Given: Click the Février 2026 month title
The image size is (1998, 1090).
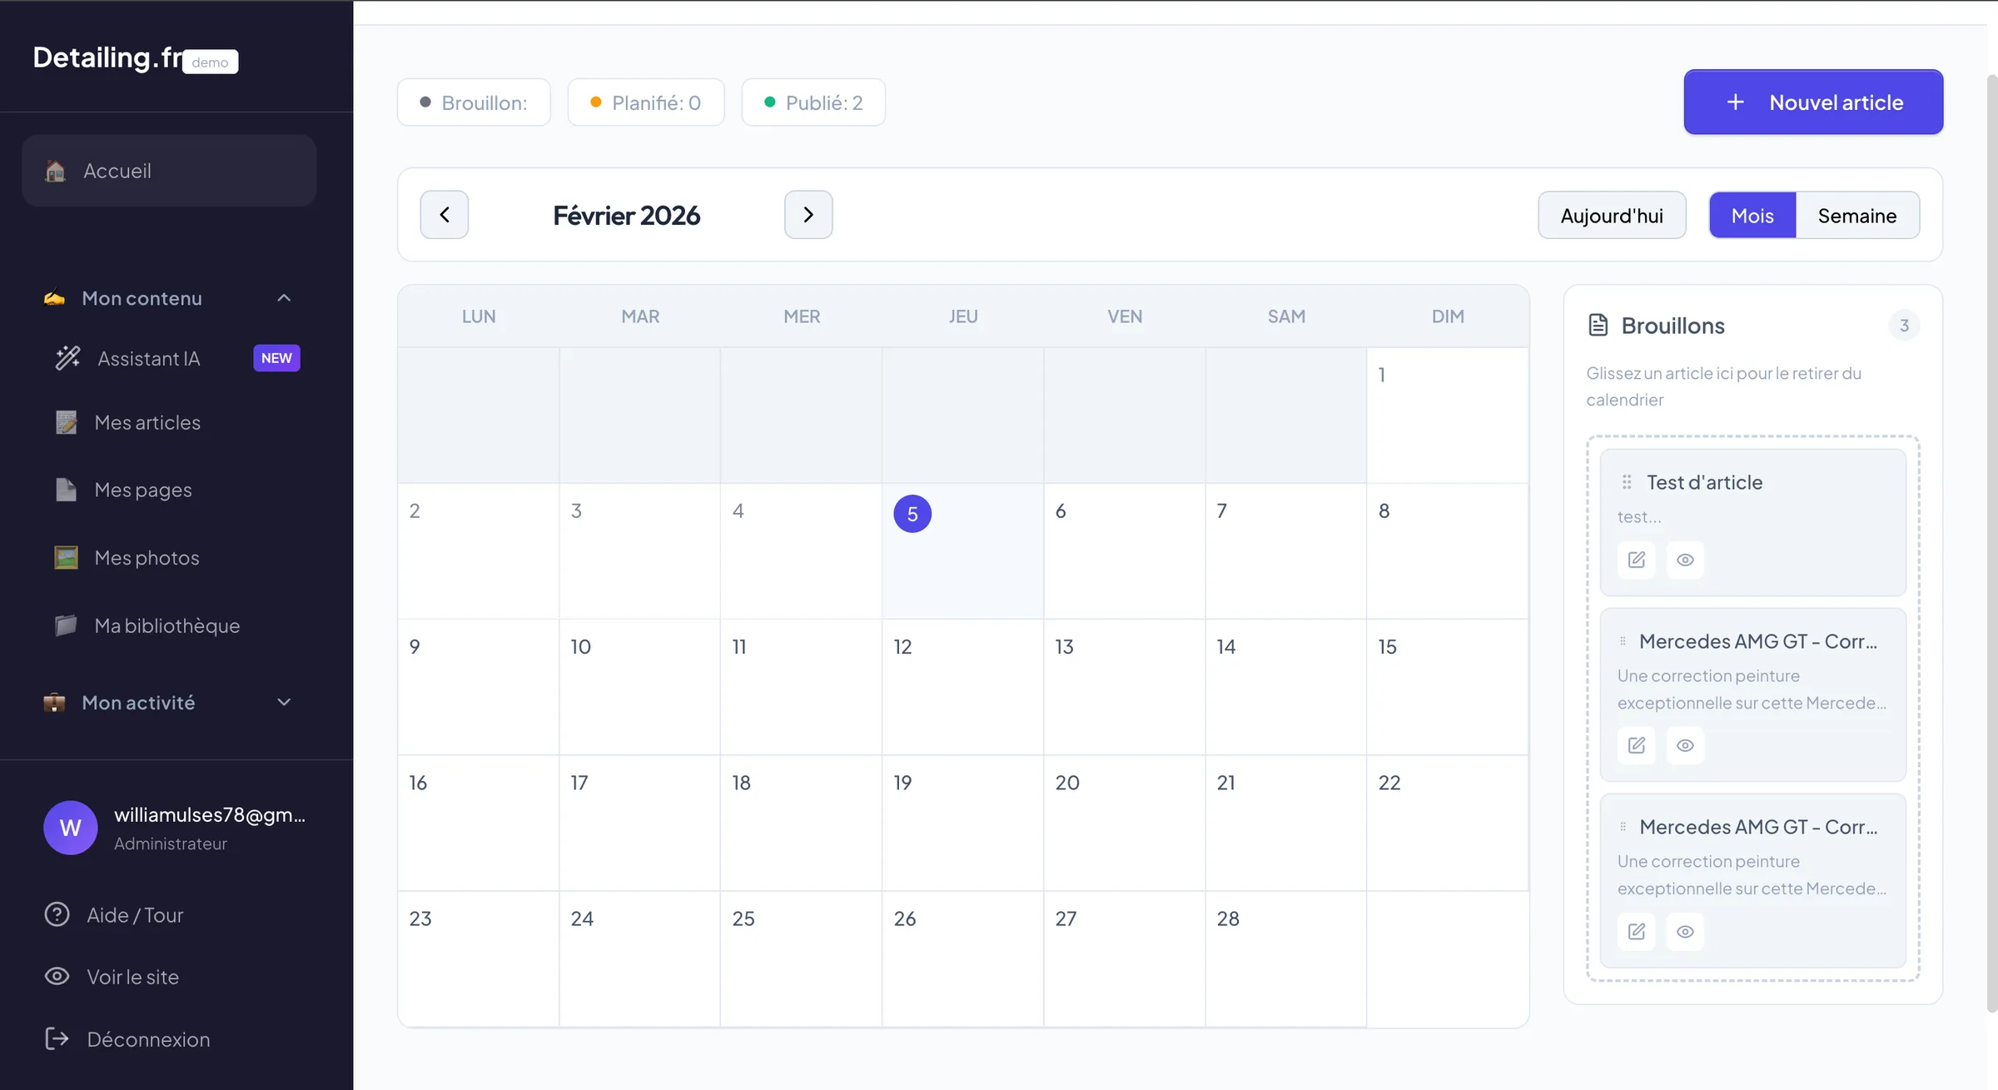Looking at the screenshot, I should coord(626,215).
